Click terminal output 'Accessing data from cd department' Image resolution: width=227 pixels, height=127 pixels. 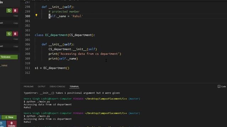[x=48, y=104]
